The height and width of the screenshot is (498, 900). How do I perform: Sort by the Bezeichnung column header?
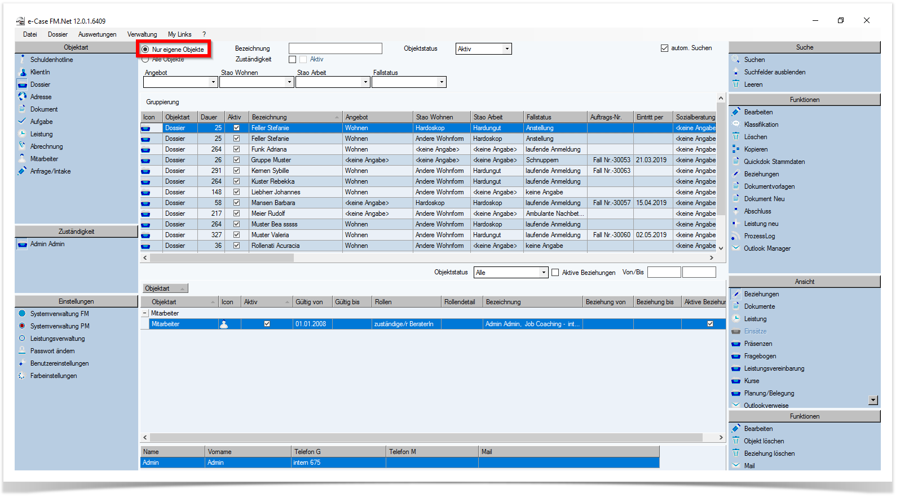[x=295, y=117]
